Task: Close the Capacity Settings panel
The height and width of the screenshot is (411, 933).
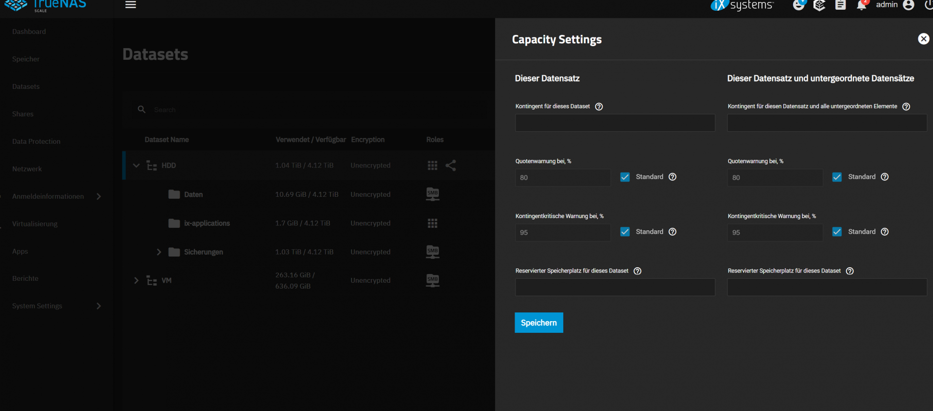Action: (x=923, y=39)
